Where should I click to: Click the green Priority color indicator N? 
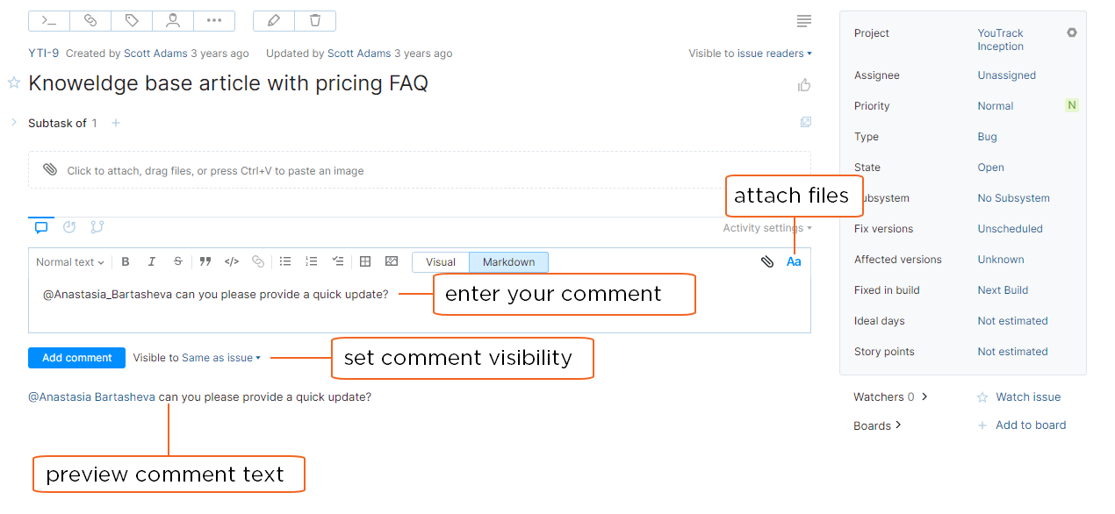click(x=1071, y=105)
